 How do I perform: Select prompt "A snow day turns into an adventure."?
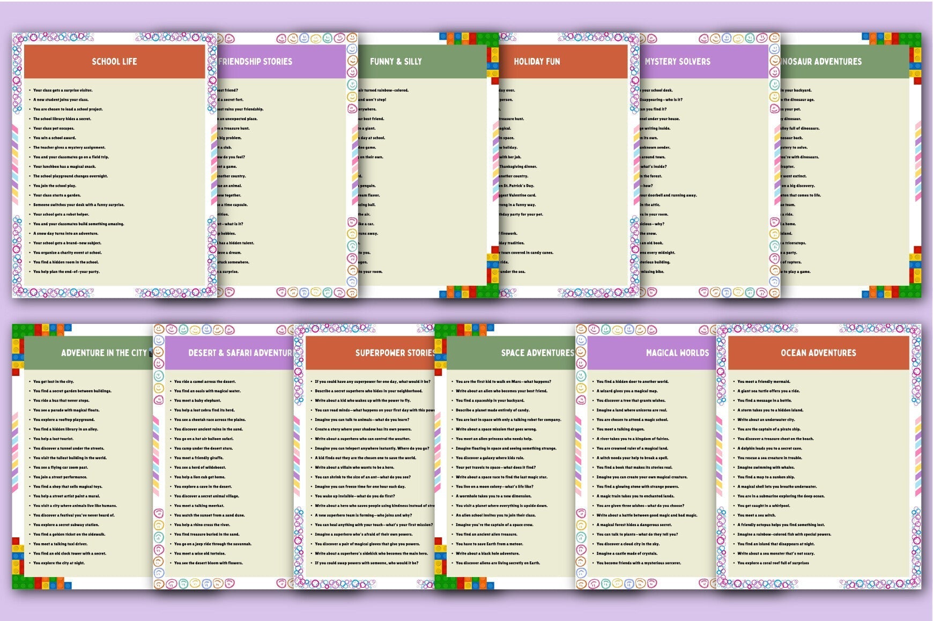pyautogui.click(x=66, y=233)
